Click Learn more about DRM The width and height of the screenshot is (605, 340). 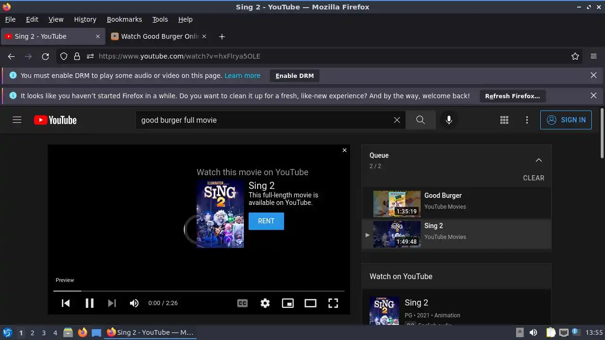point(242,76)
